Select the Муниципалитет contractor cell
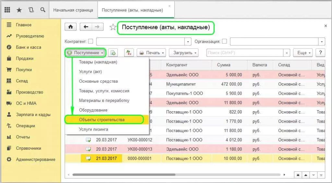Screen dimensions: 332x183 (x=186, y=84)
